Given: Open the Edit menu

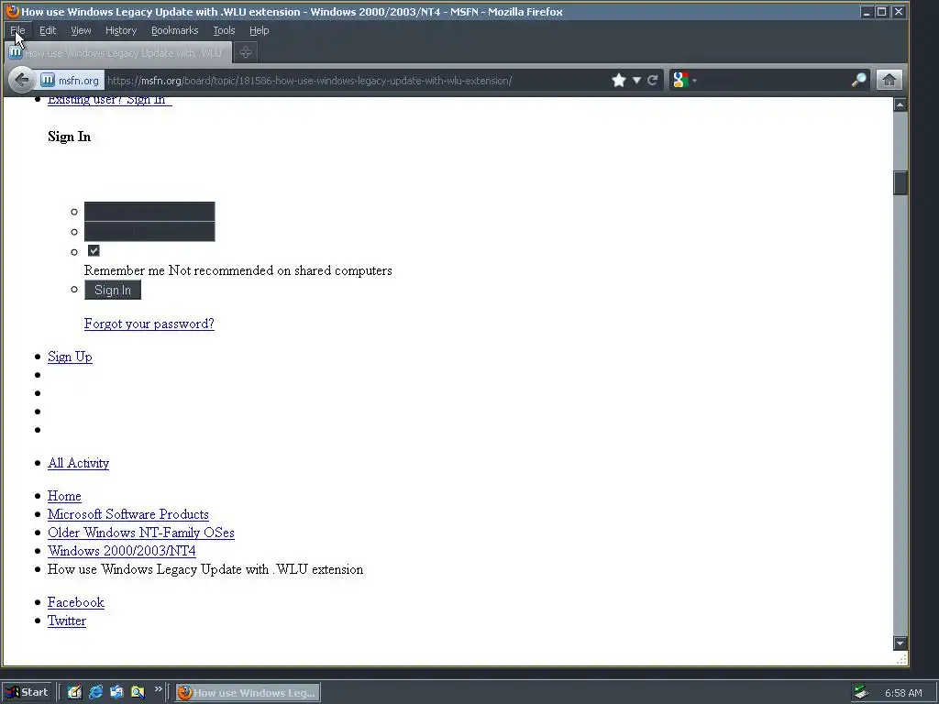Looking at the screenshot, I should [48, 30].
